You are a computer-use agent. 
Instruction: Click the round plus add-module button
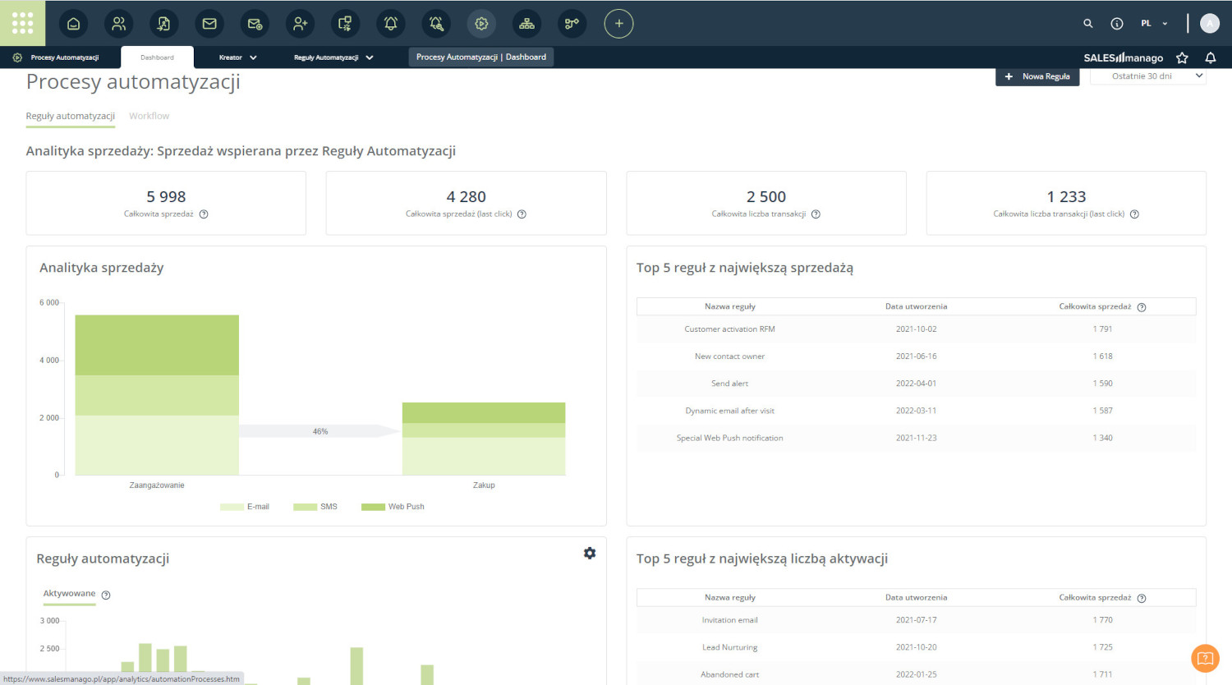[619, 24]
